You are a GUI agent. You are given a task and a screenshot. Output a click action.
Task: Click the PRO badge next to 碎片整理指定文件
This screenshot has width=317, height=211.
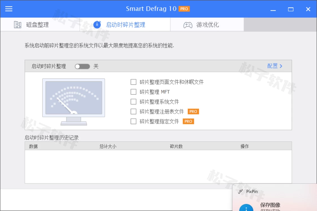(x=188, y=121)
